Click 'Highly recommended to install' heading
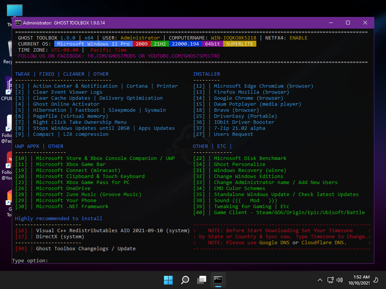 (x=58, y=219)
